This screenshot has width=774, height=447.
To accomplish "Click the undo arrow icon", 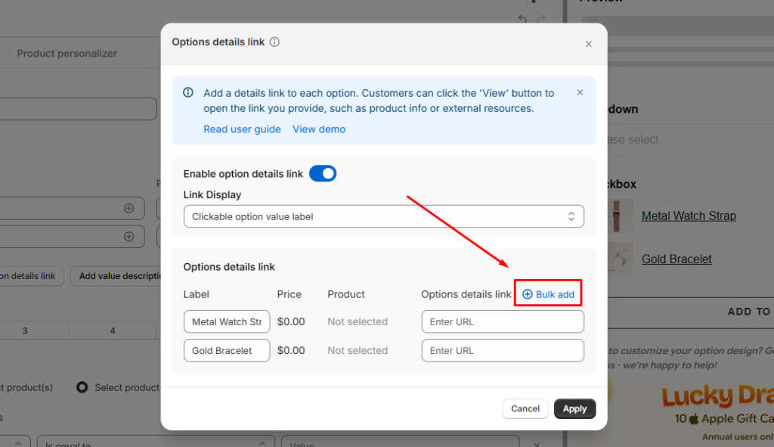I will [522, 19].
